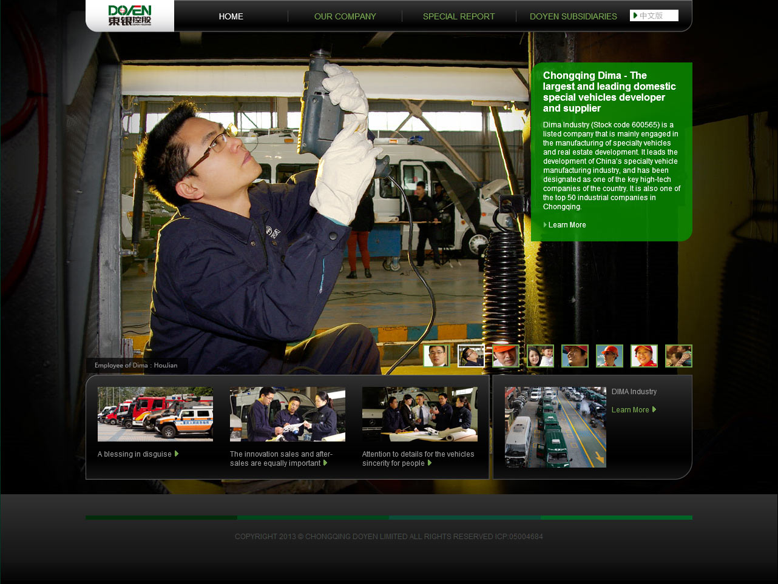Open the SPECIAL REPORT menu
The image size is (778, 584).
[459, 16]
